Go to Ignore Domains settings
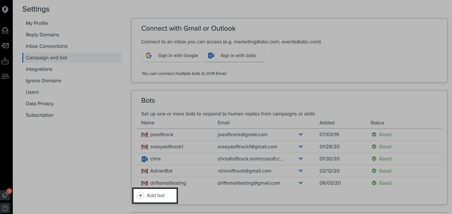 (x=43, y=81)
